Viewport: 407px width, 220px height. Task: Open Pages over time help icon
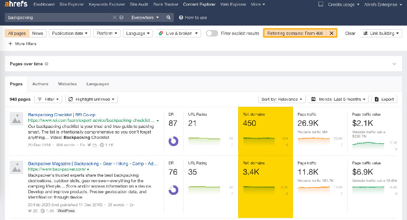point(46,64)
